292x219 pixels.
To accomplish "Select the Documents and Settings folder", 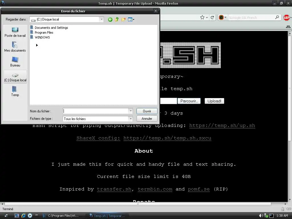I will (49, 28).
